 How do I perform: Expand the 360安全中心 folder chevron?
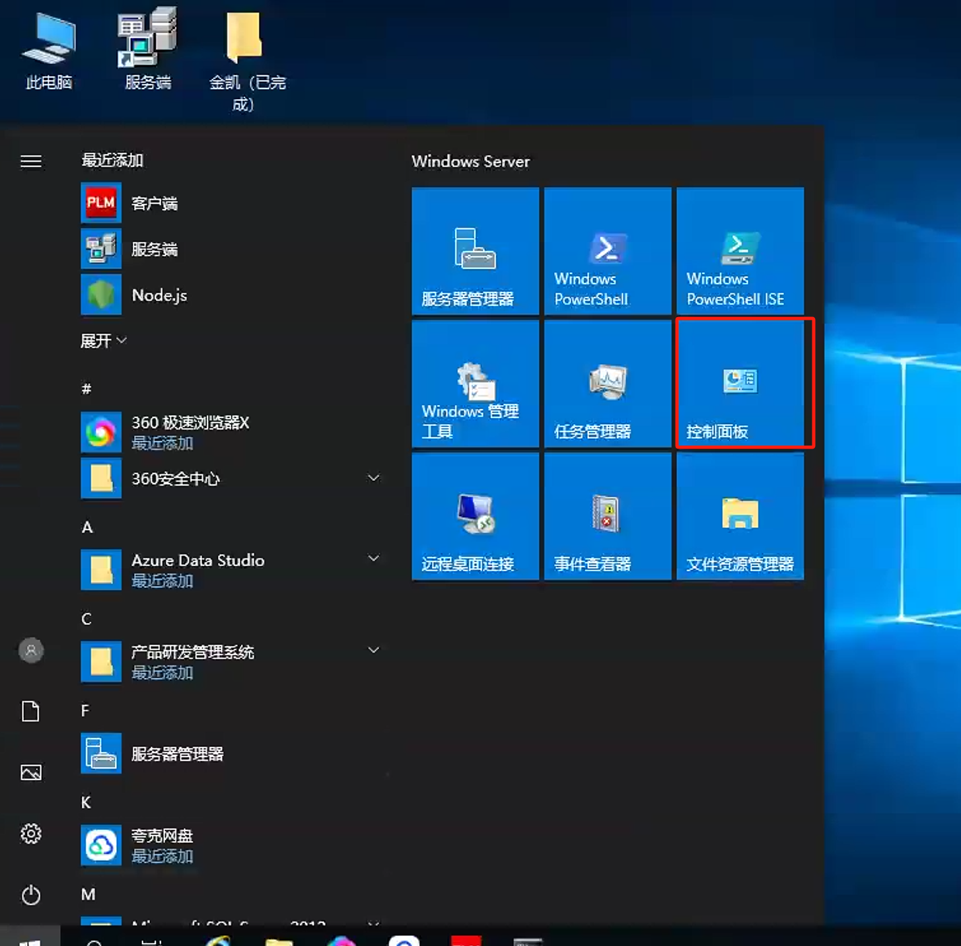click(373, 478)
